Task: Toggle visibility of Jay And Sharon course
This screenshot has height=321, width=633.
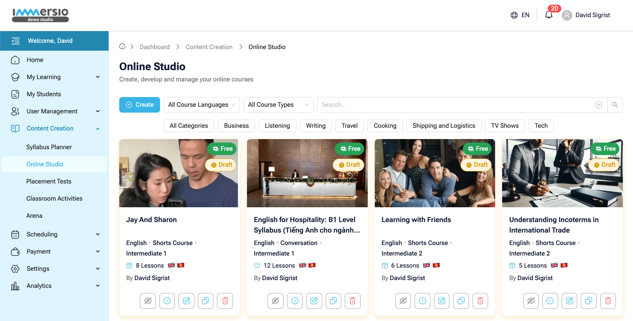Action: (x=148, y=301)
